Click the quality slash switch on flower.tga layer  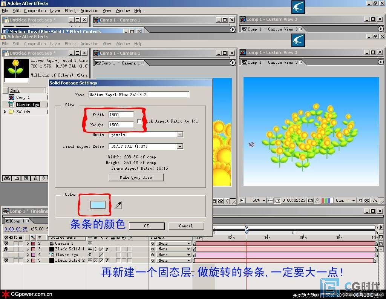click(x=101, y=255)
